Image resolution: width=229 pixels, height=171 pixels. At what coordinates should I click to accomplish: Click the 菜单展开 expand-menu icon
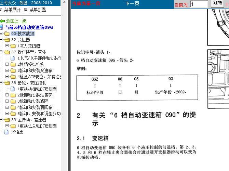[x=1, y=10]
